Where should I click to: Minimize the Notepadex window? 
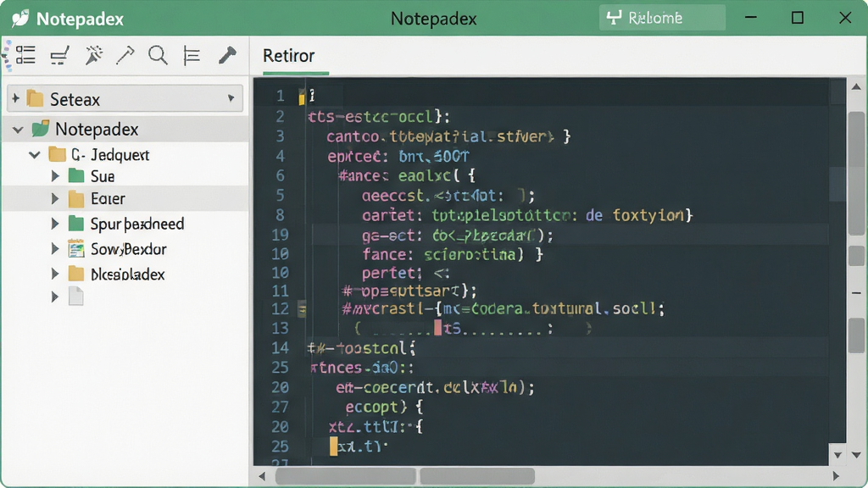pyautogui.click(x=751, y=18)
